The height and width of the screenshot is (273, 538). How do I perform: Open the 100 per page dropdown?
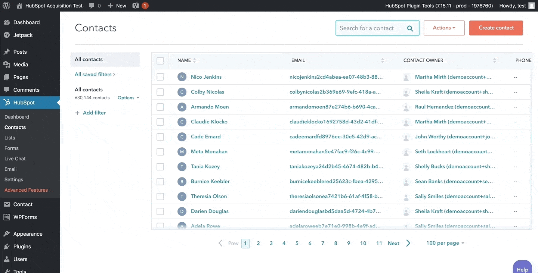point(445,243)
